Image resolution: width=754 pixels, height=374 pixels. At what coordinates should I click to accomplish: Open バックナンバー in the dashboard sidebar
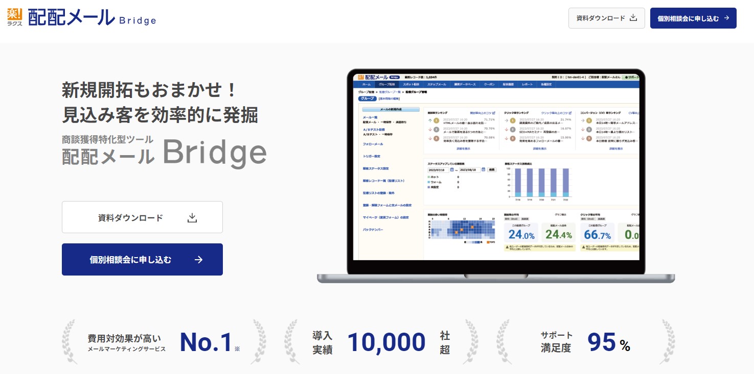click(373, 230)
